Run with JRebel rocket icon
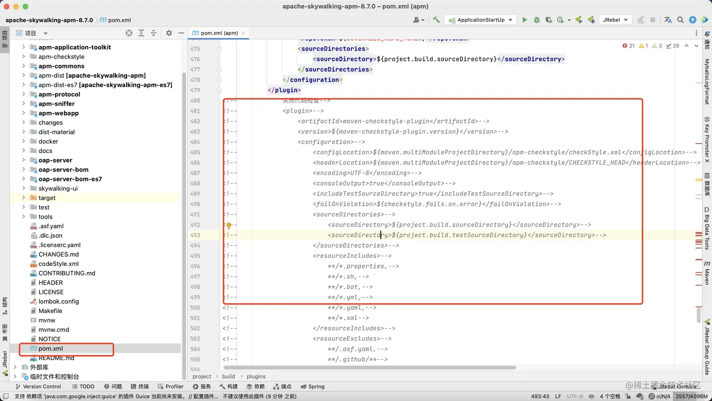This screenshot has width=712, height=401. [x=579, y=20]
